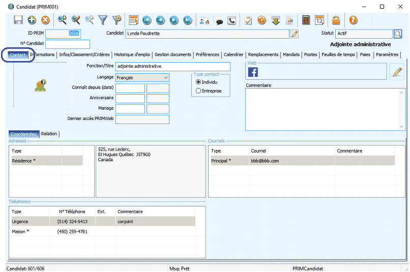Select the Entreprise radio button
410x272 pixels.
point(198,91)
